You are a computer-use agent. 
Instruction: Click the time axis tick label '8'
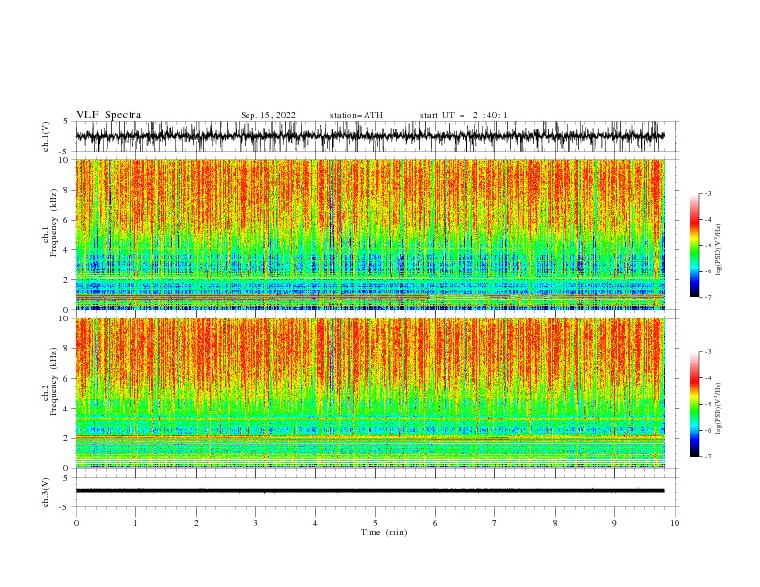(555, 523)
